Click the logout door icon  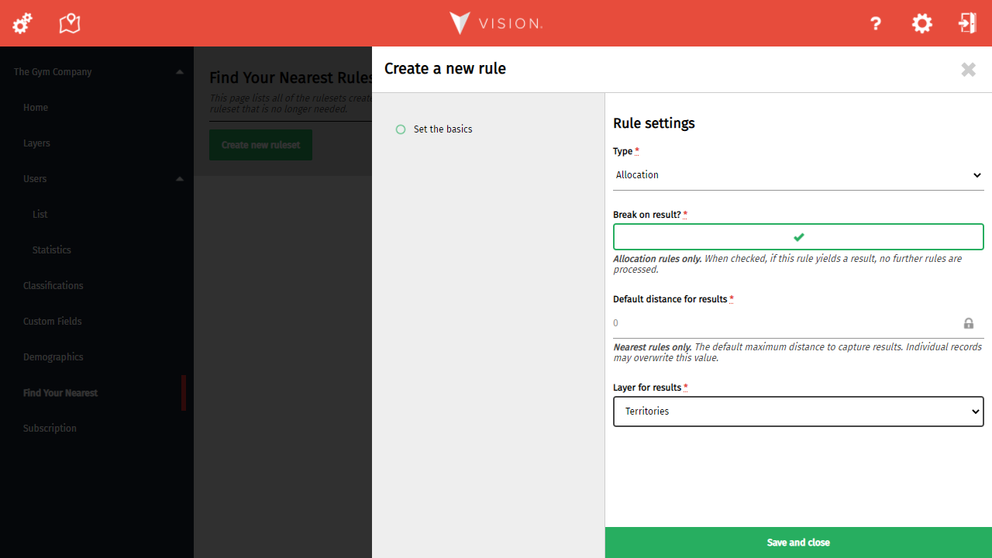[x=967, y=23]
